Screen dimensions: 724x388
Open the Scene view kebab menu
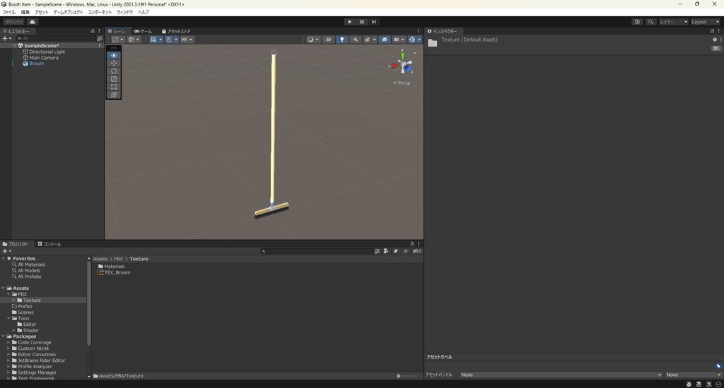point(419,31)
